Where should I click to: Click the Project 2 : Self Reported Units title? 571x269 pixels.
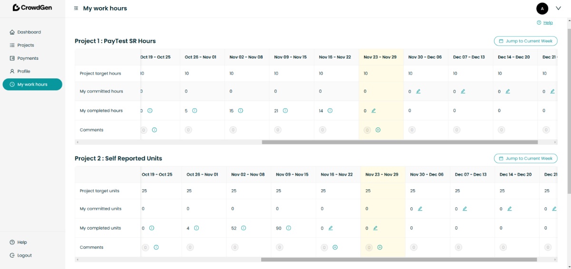[118, 158]
